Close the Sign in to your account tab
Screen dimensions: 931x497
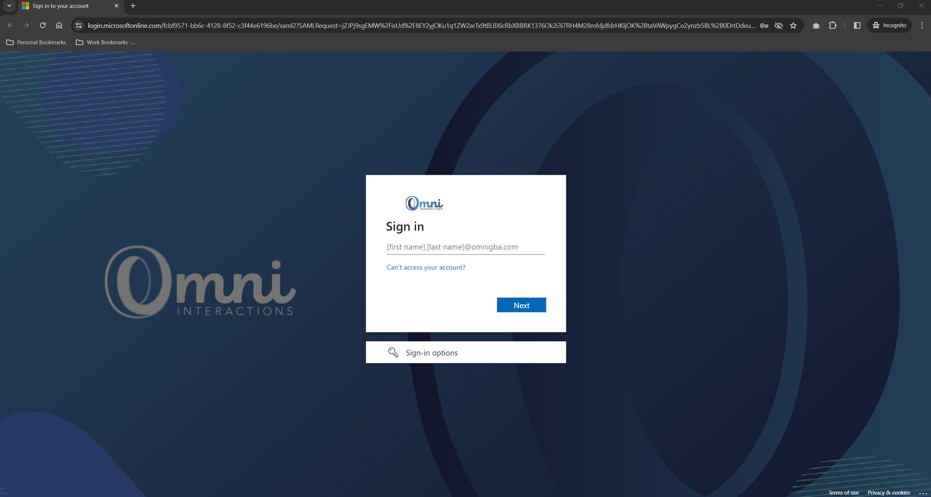116,6
